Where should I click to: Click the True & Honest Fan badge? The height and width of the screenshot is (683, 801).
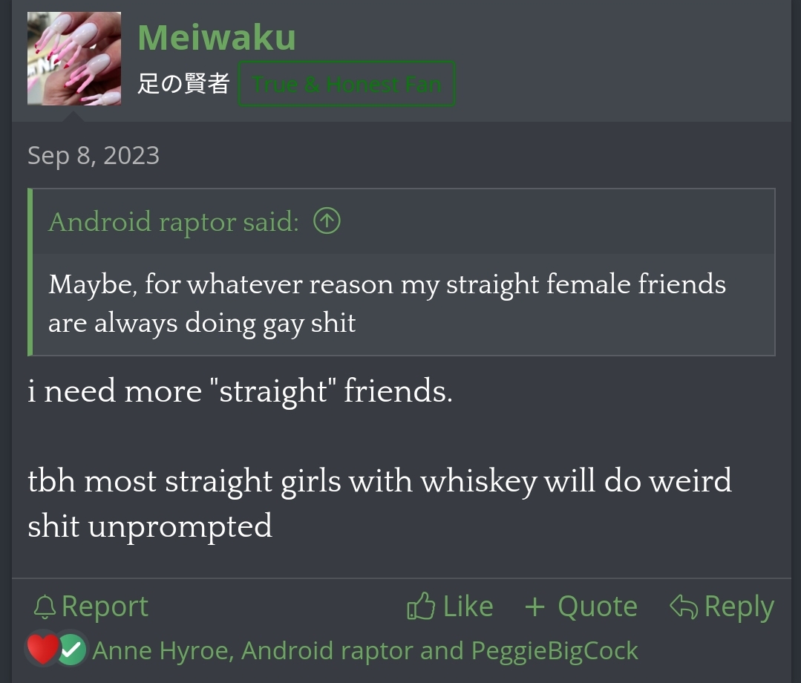[346, 84]
